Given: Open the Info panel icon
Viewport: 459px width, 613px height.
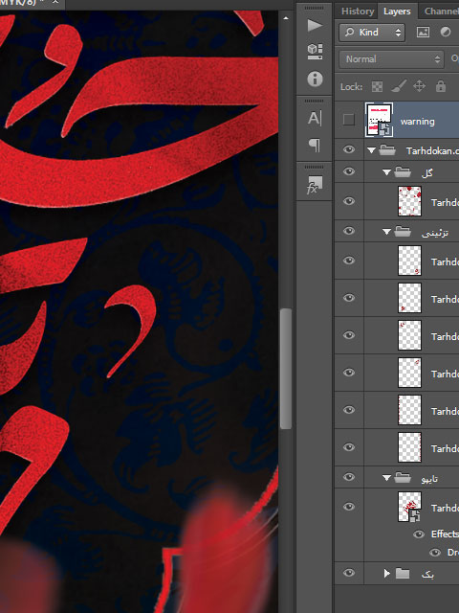Looking at the screenshot, I should coord(315,79).
